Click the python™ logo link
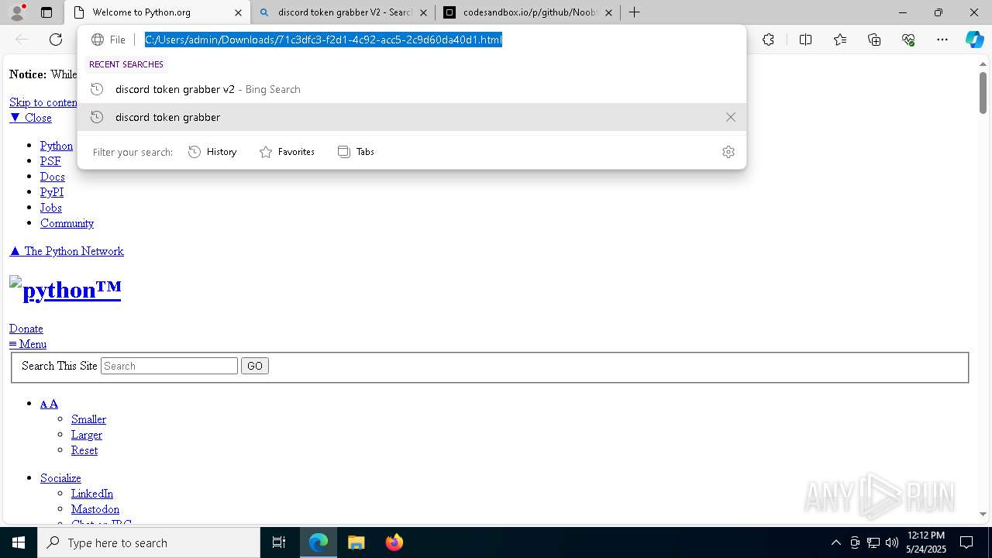This screenshot has width=992, height=558. [65, 289]
